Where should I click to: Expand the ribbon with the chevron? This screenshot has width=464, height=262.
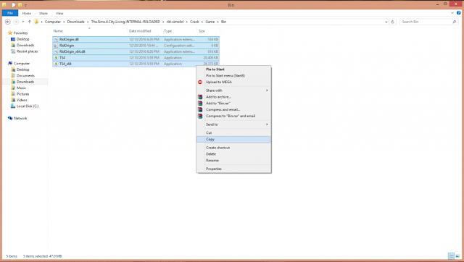452,13
